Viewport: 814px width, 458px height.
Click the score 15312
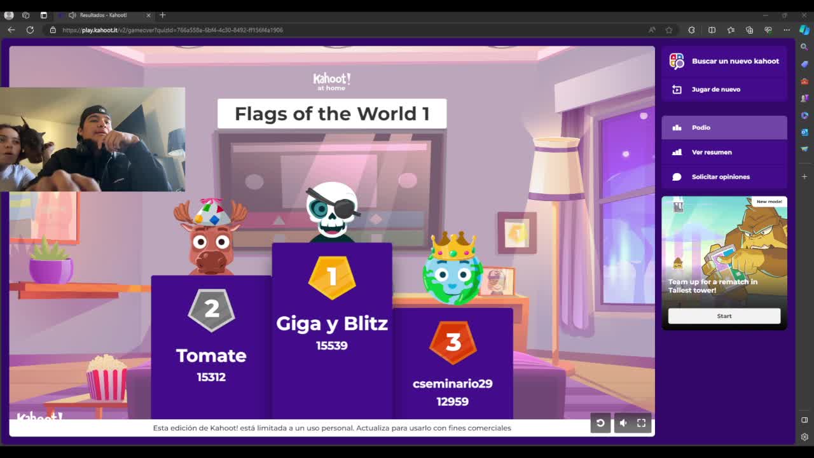click(211, 377)
